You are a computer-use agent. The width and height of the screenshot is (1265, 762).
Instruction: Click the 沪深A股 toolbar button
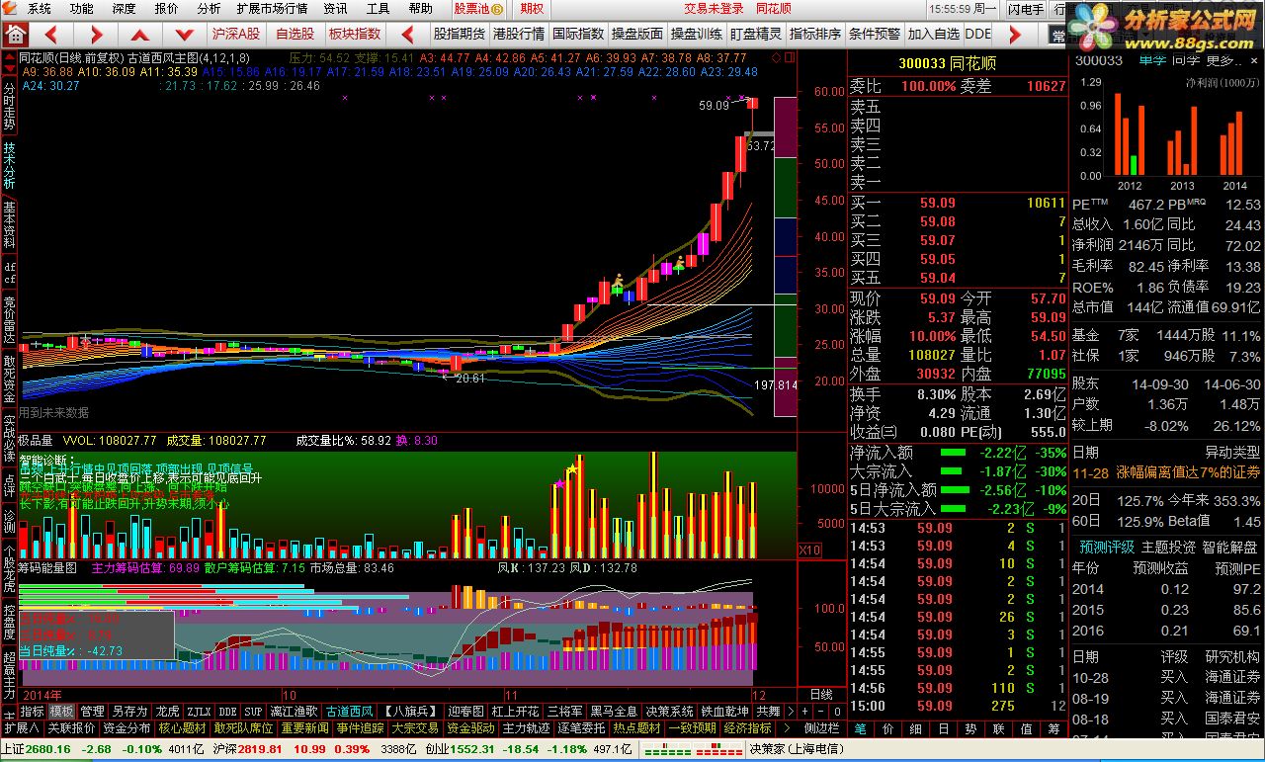coord(236,34)
